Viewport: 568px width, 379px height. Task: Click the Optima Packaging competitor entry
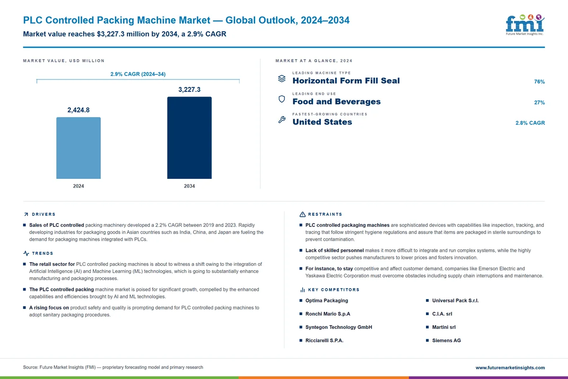[327, 300]
